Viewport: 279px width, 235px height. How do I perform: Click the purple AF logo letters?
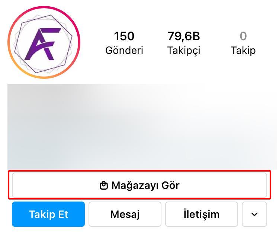pos(43,44)
